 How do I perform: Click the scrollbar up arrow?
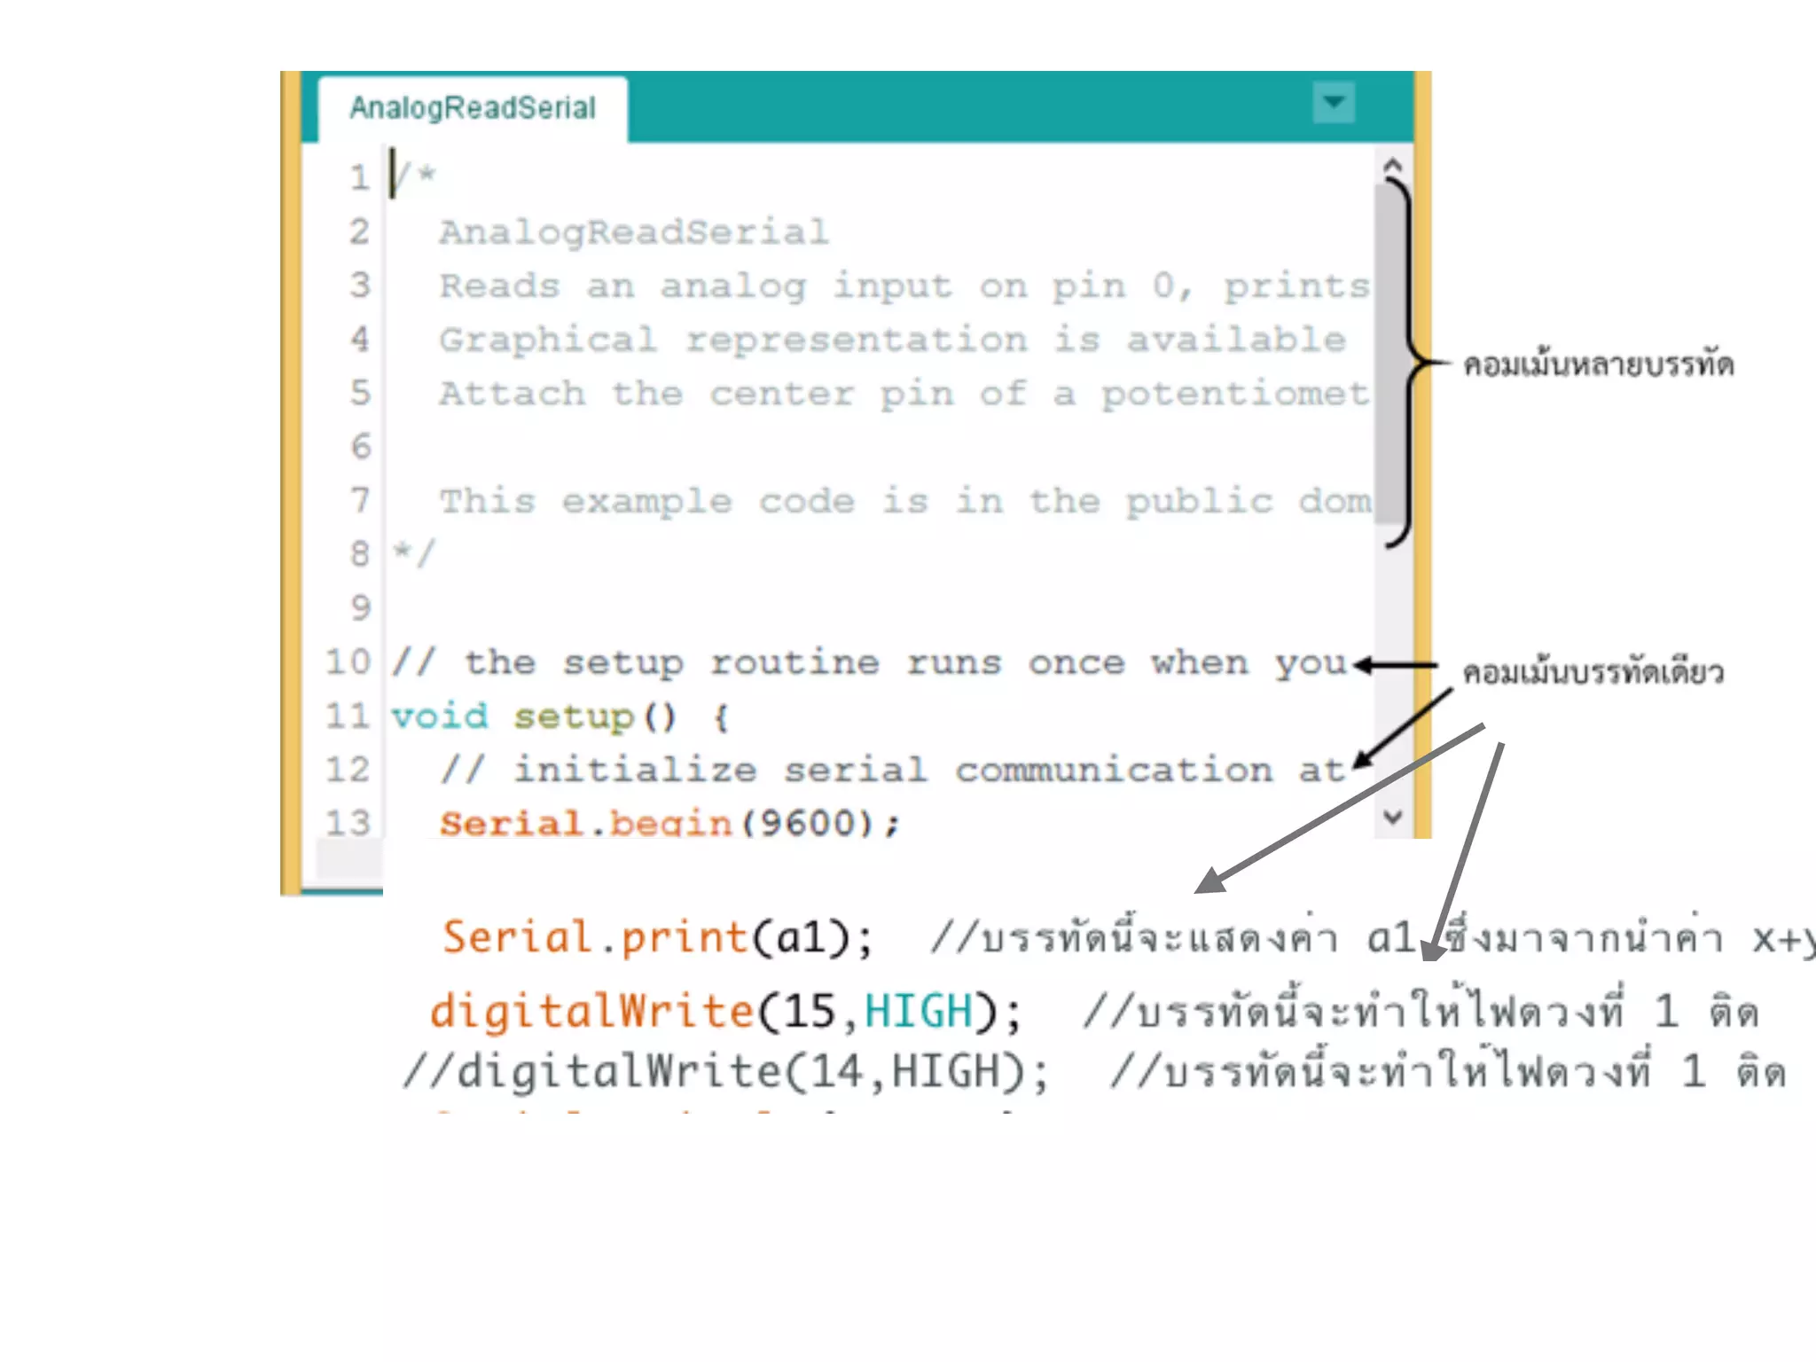(x=1392, y=165)
